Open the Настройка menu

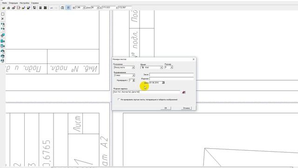24,3
